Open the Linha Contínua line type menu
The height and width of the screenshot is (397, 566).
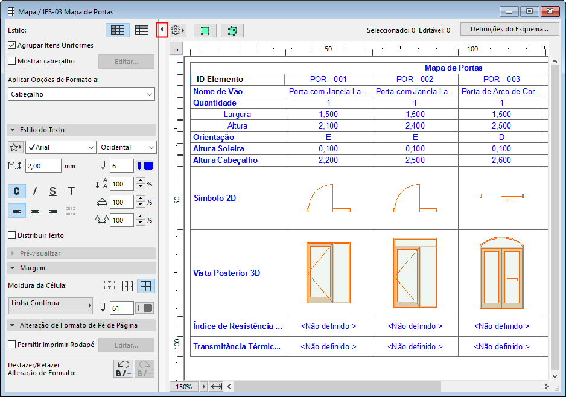(51, 305)
